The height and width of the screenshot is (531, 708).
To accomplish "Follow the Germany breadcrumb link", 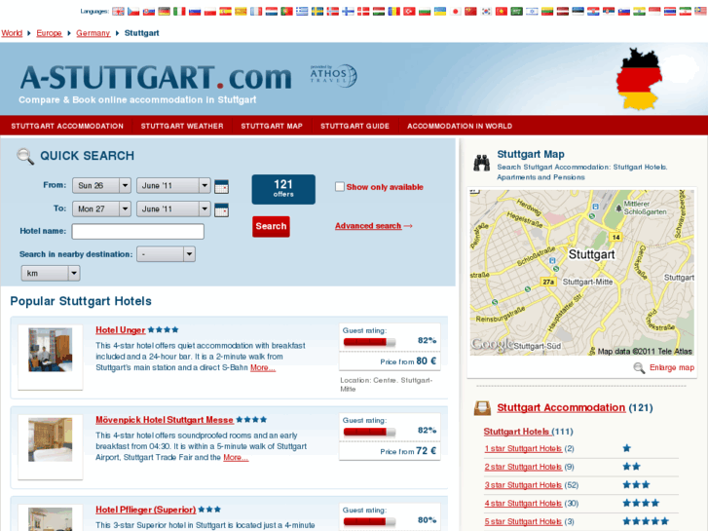I will [93, 33].
